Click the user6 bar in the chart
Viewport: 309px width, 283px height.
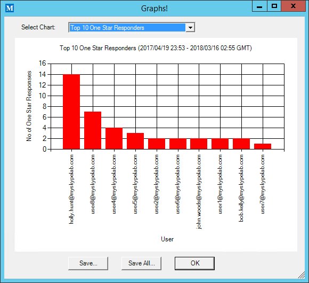178,144
